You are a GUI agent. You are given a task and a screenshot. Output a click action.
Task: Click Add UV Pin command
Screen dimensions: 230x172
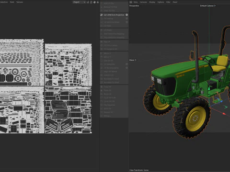tap(114, 3)
